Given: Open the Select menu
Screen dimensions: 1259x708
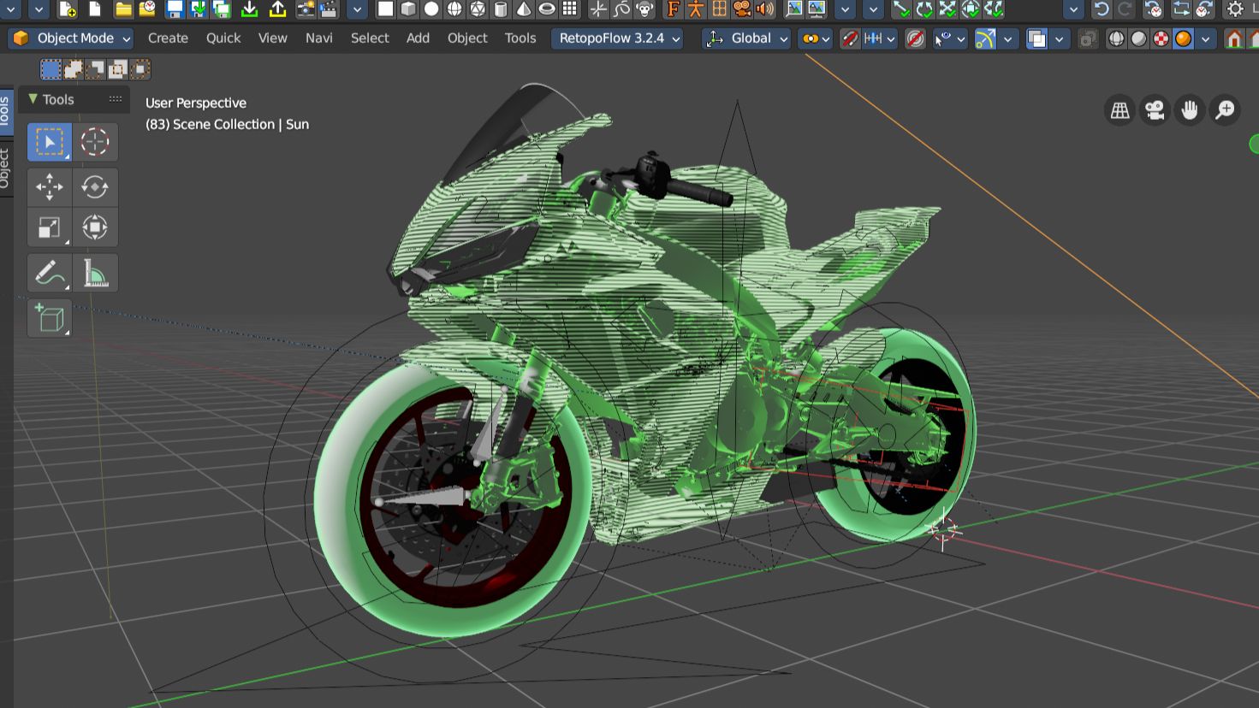Looking at the screenshot, I should 369,38.
